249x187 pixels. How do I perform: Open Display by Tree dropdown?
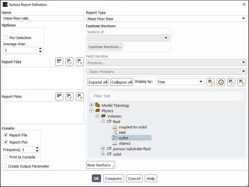[x=180, y=82]
